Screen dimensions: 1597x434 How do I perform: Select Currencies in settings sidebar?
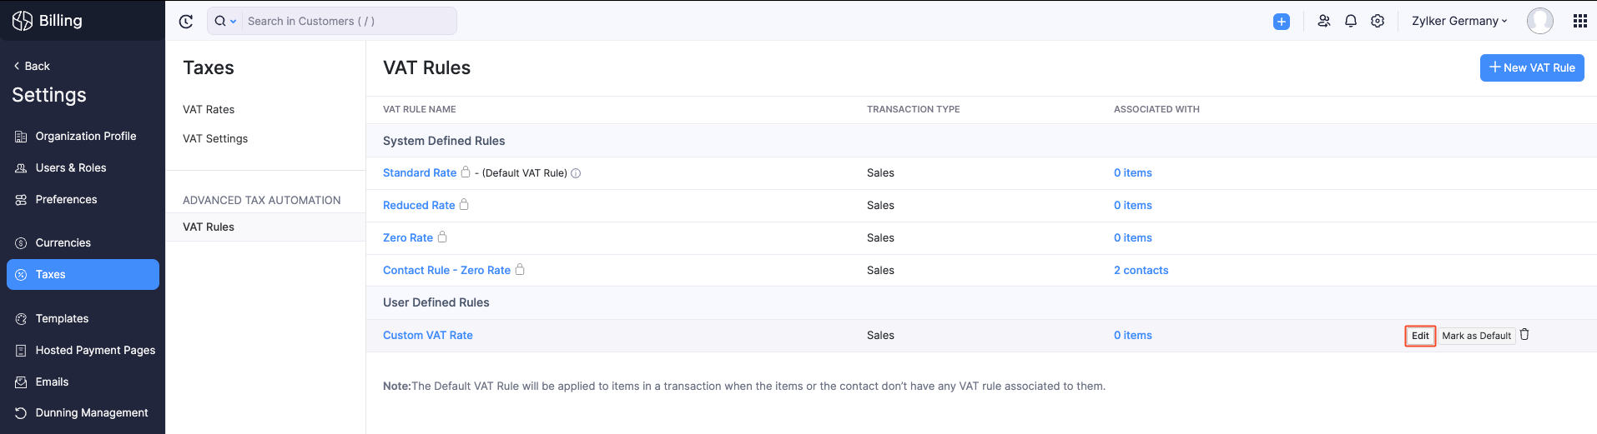63,242
